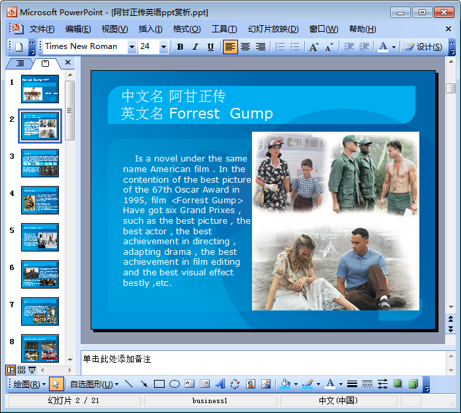Insert diagram or organization chart
This screenshot has width=461, height=413.
click(x=235, y=384)
